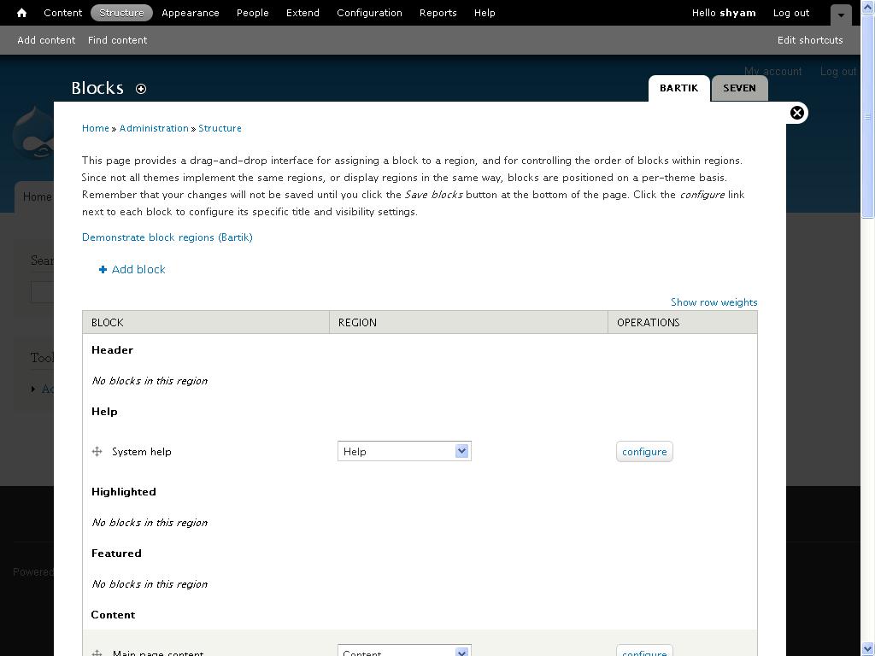Go to Structure breadcrumb link
This screenshot has height=656, width=875.
pyautogui.click(x=220, y=128)
